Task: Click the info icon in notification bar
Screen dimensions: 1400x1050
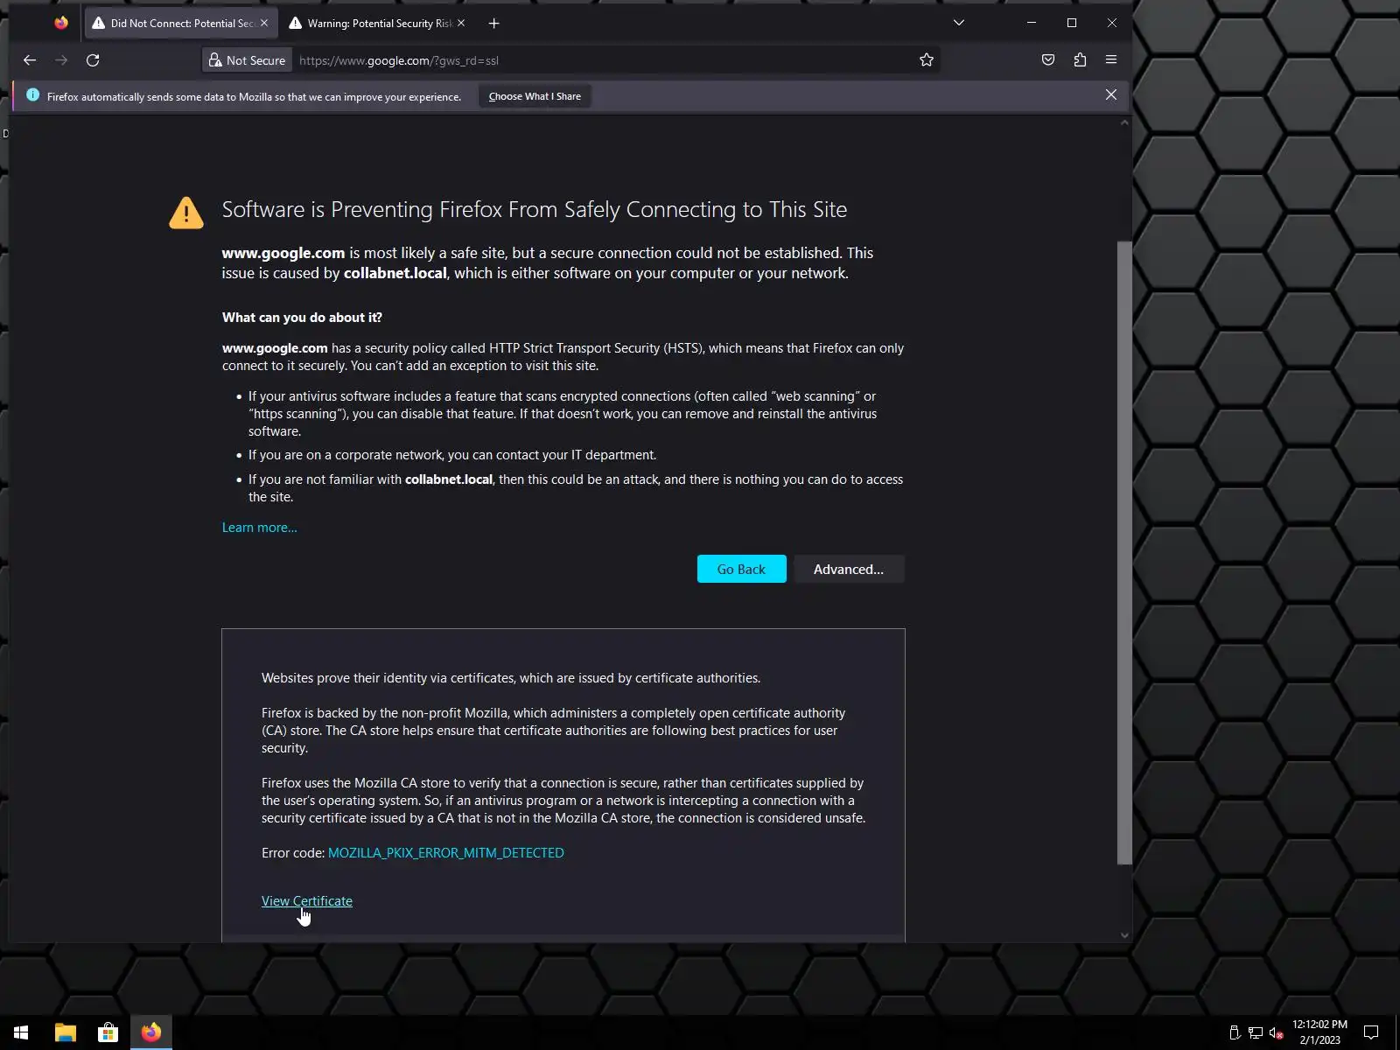Action: coord(33,95)
